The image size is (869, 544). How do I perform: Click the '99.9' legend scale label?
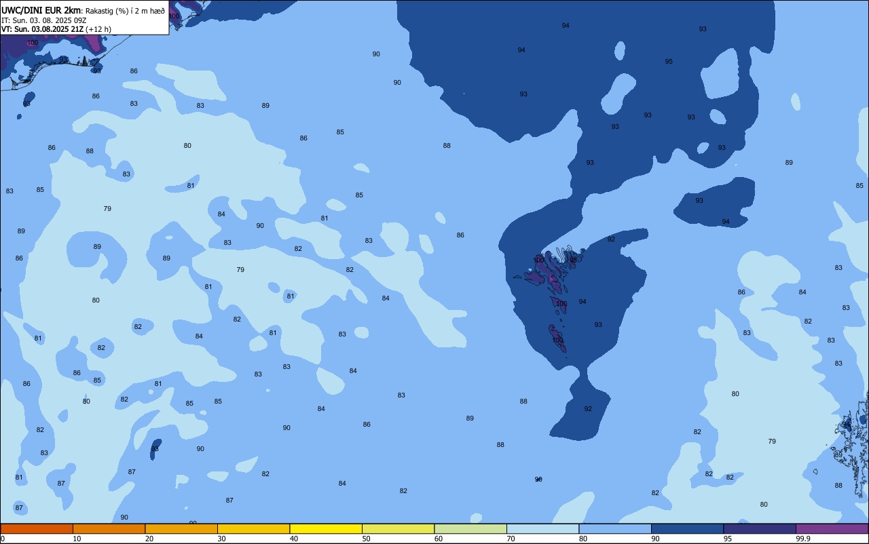pyautogui.click(x=803, y=539)
